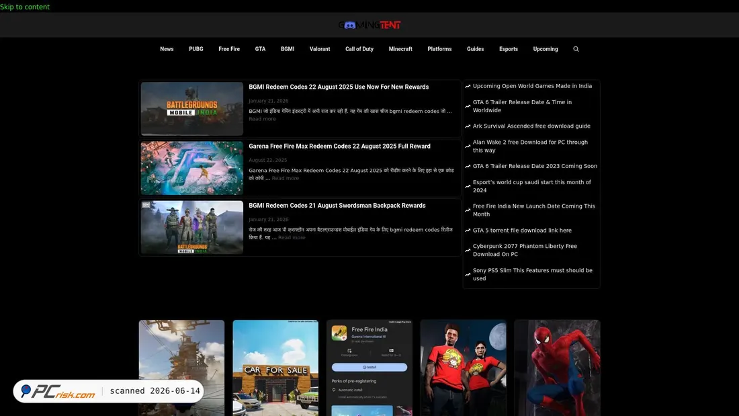Open the Free Fire India install card thumbnail
Screen dimensions: 739x416
(369, 368)
